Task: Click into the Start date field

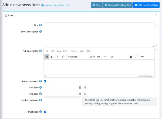Action: (x=60, y=88)
